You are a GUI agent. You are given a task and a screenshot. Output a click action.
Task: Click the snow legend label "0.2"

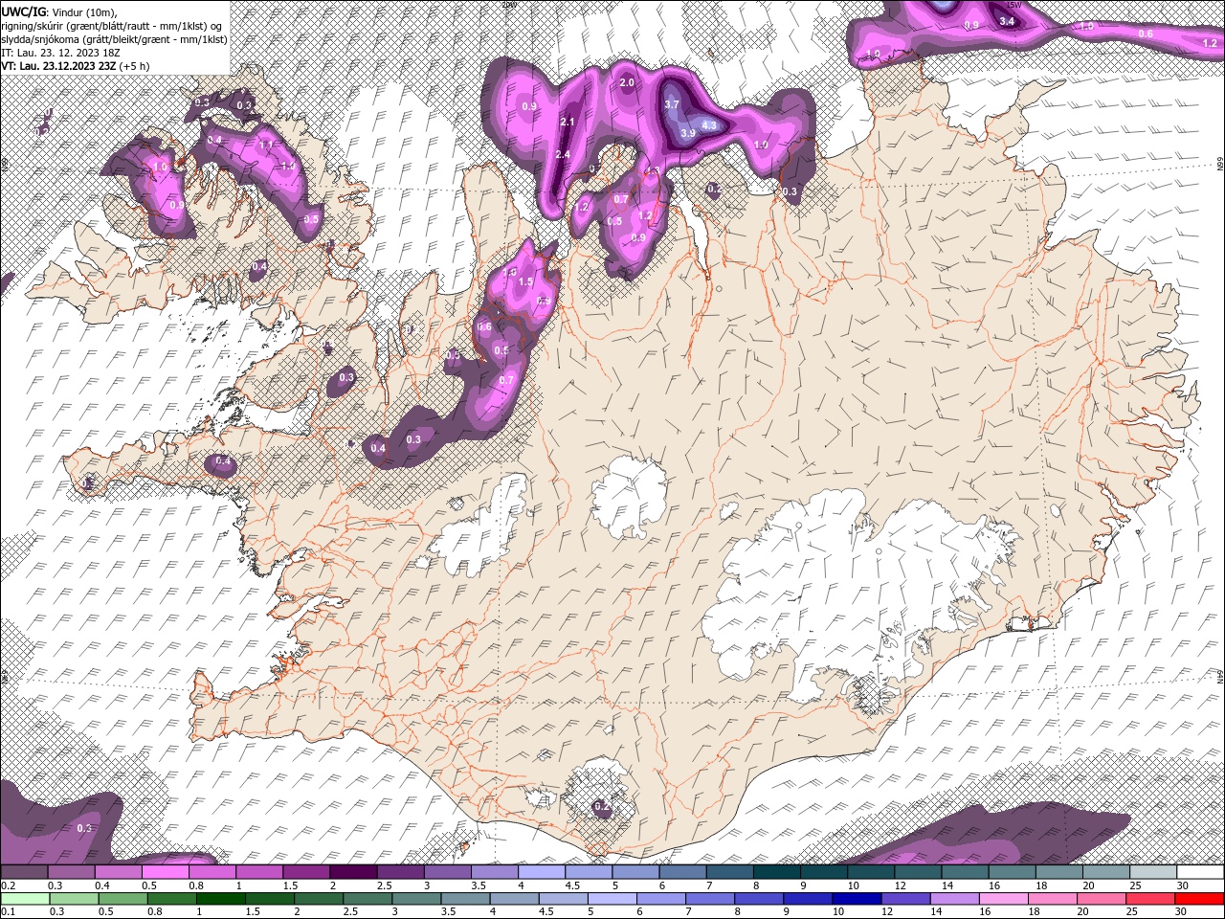click(x=8, y=885)
